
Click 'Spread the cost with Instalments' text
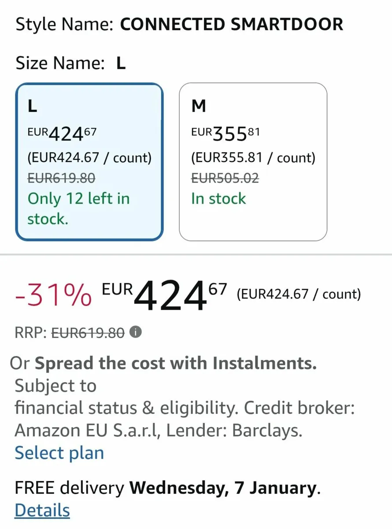176,363
